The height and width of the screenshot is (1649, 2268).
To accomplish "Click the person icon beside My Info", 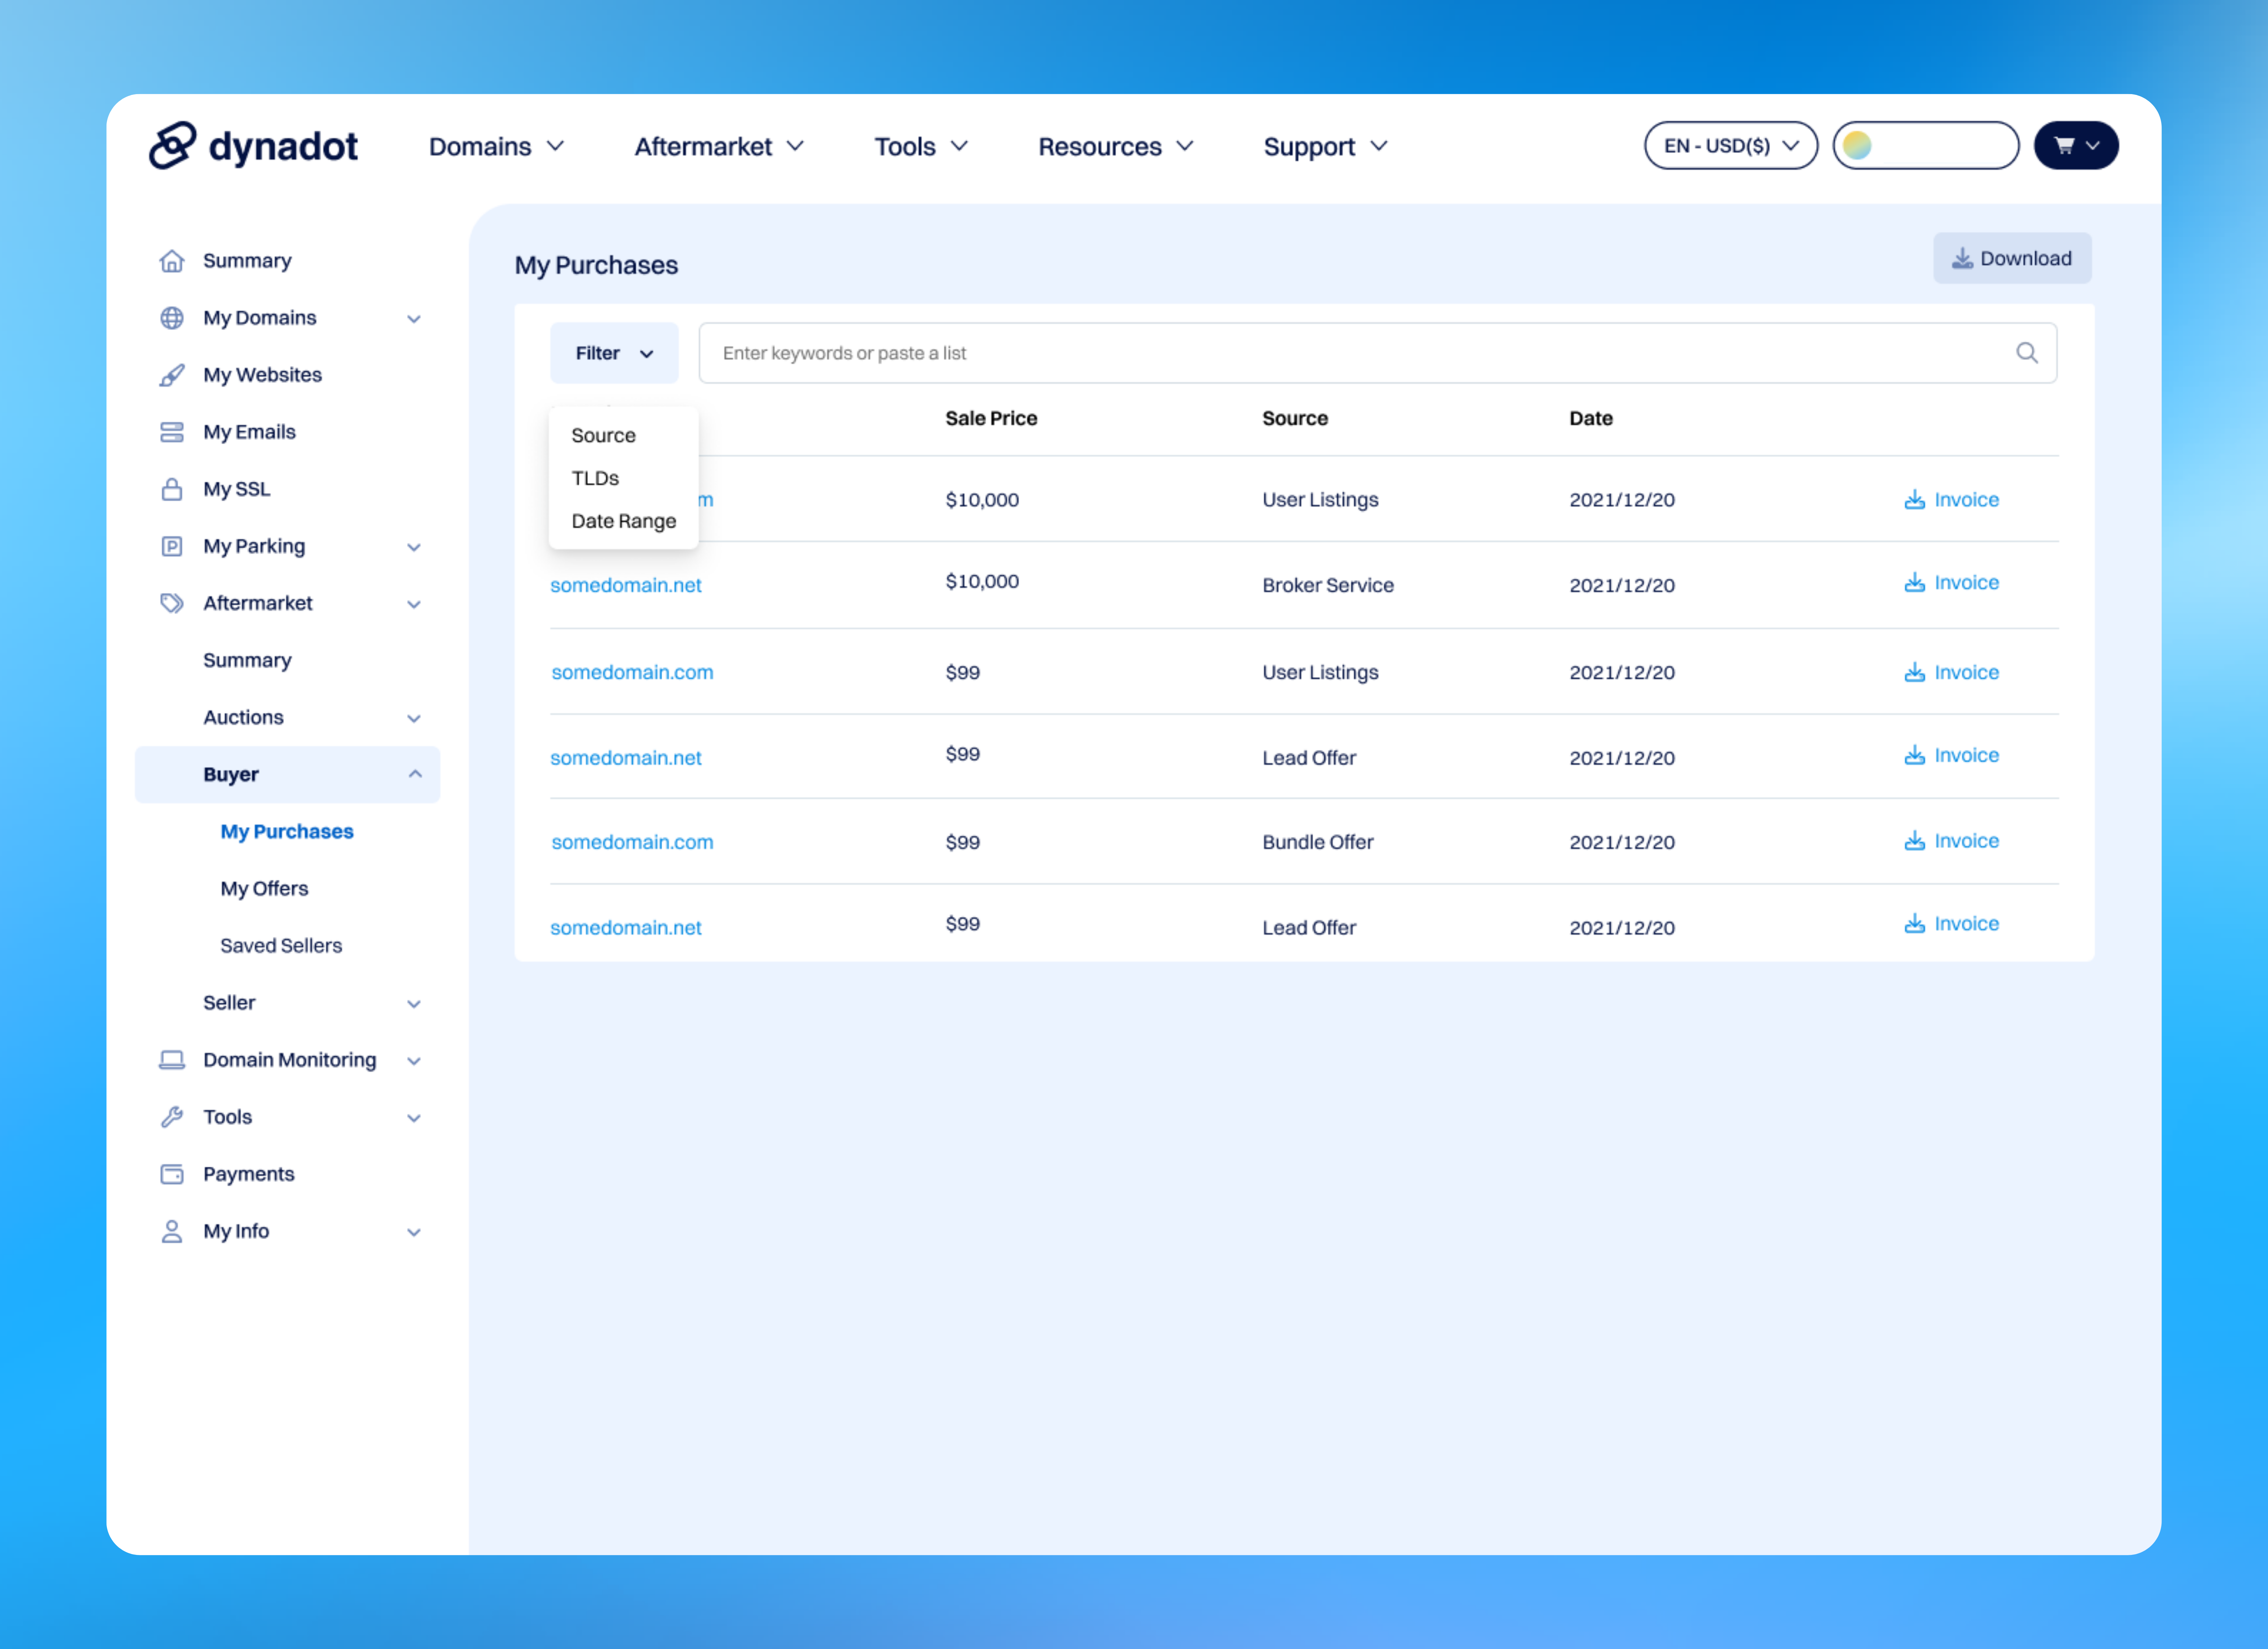I will [x=172, y=1231].
